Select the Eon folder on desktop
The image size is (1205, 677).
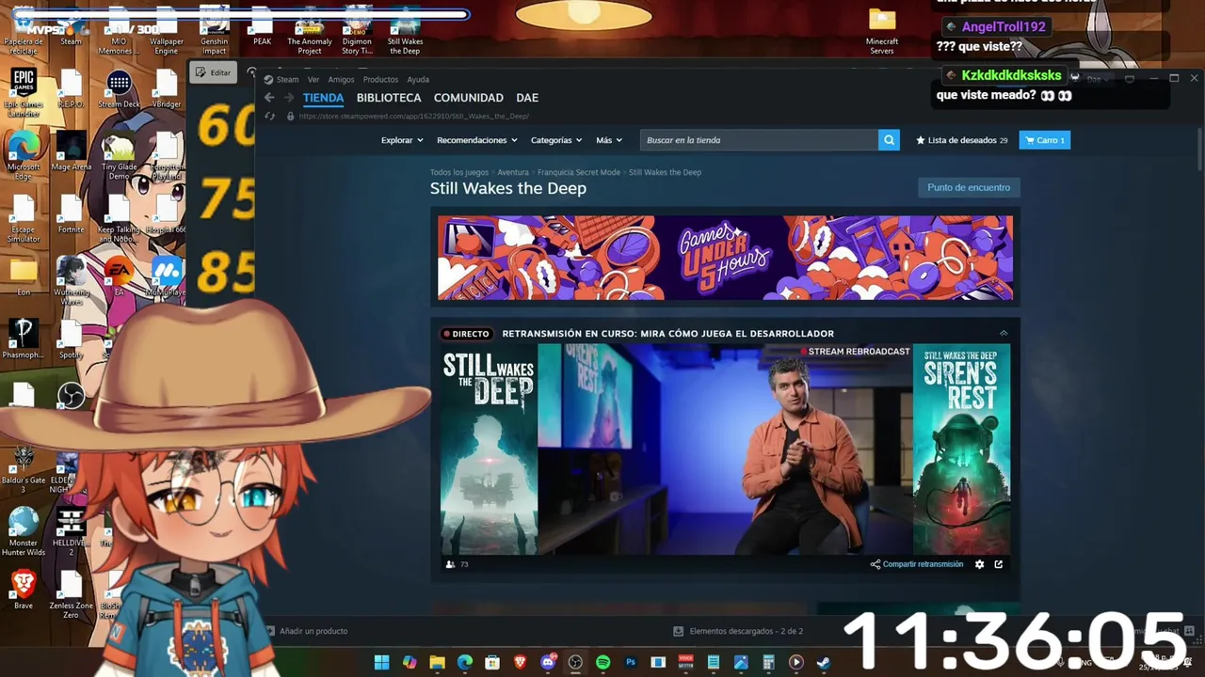click(24, 276)
